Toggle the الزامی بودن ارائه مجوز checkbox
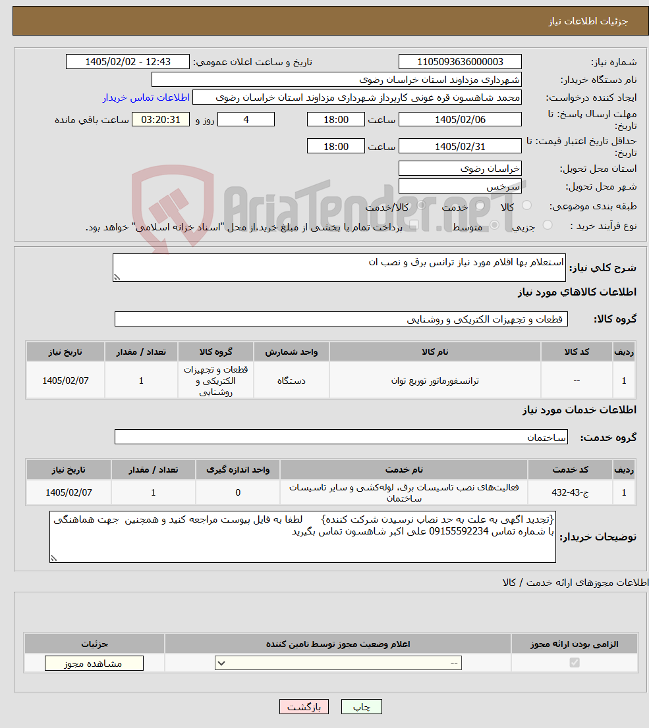649x728 pixels. point(575,663)
